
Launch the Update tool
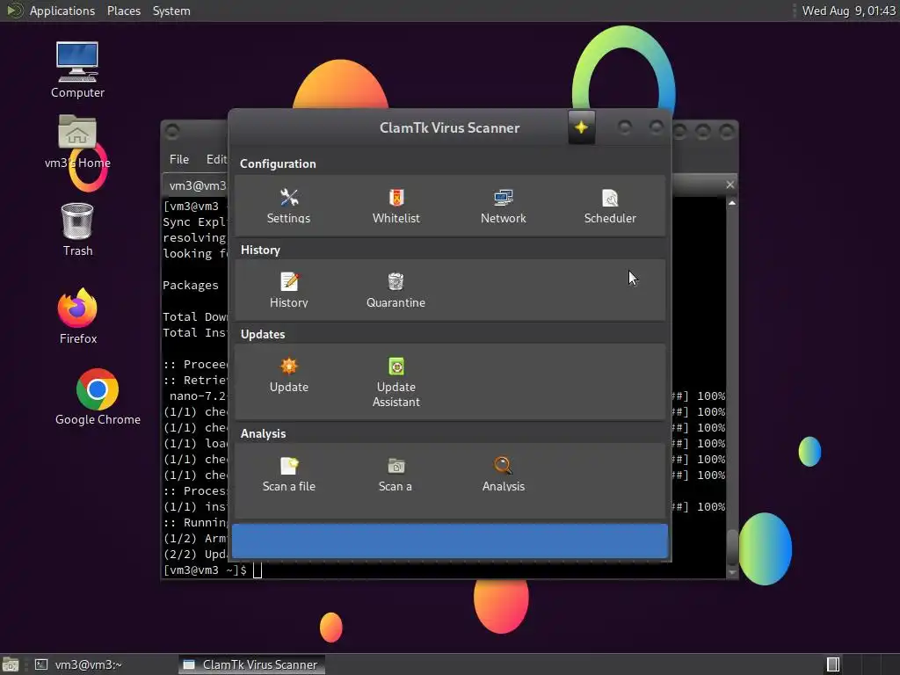click(288, 374)
